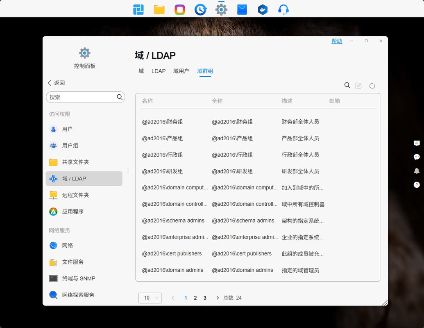Open the page size dropdown showing 10
424x328 pixels.
click(x=150, y=298)
